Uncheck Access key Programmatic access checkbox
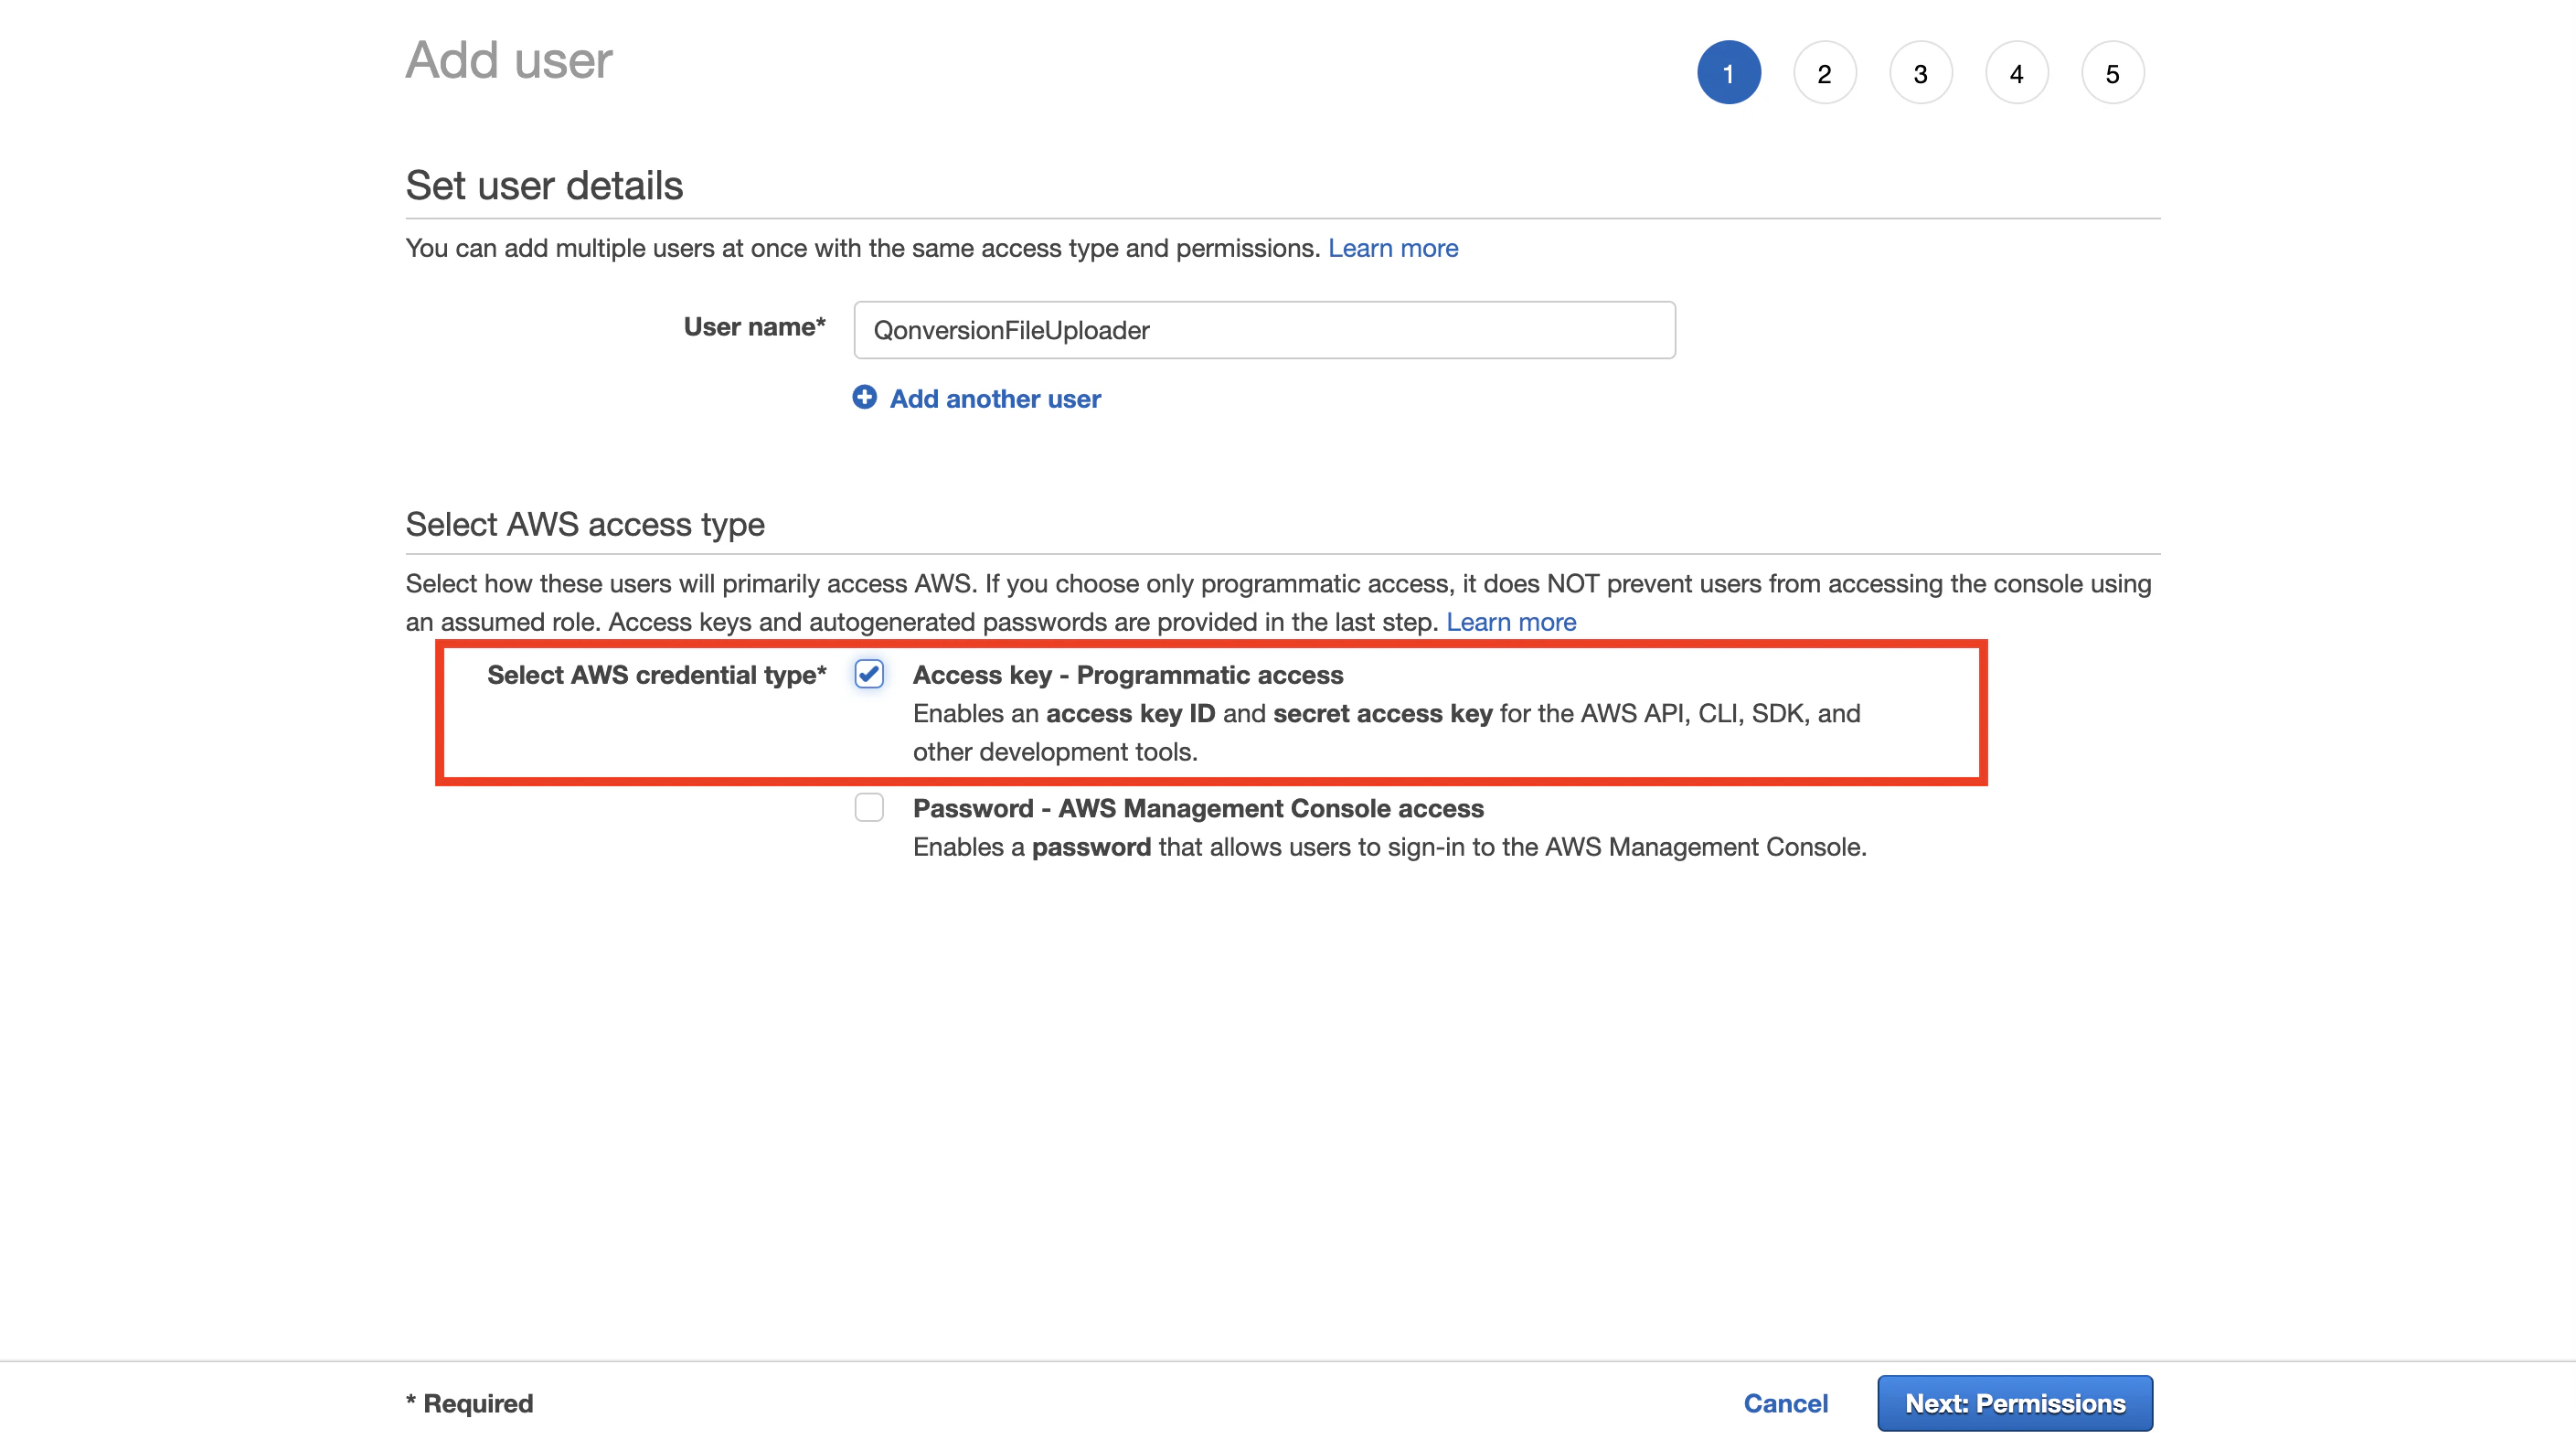 click(869, 674)
